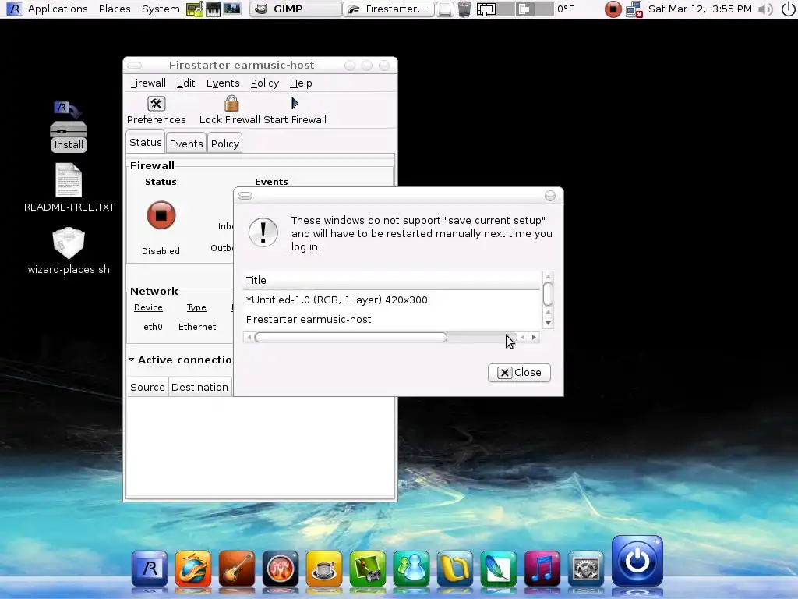
Task: Open the Edit menu in Firestarter
Action: coord(185,83)
